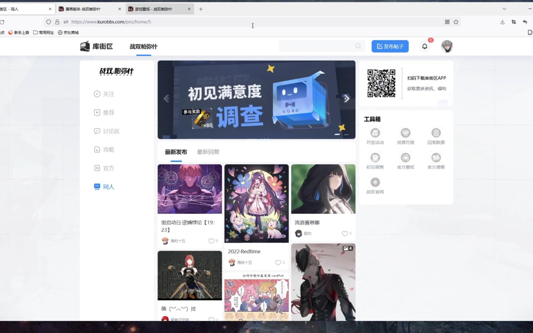Open the 初见满意度调查 banner
The image size is (533, 333).
click(256, 100)
